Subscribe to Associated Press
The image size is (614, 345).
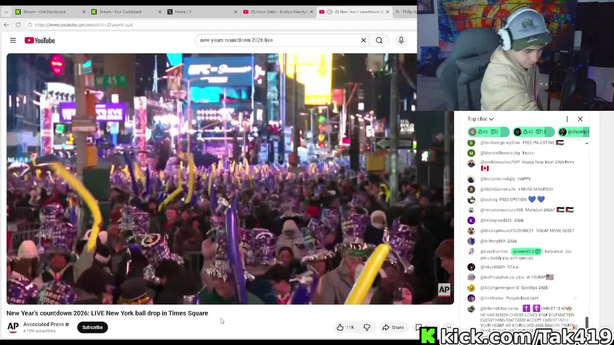click(x=92, y=327)
